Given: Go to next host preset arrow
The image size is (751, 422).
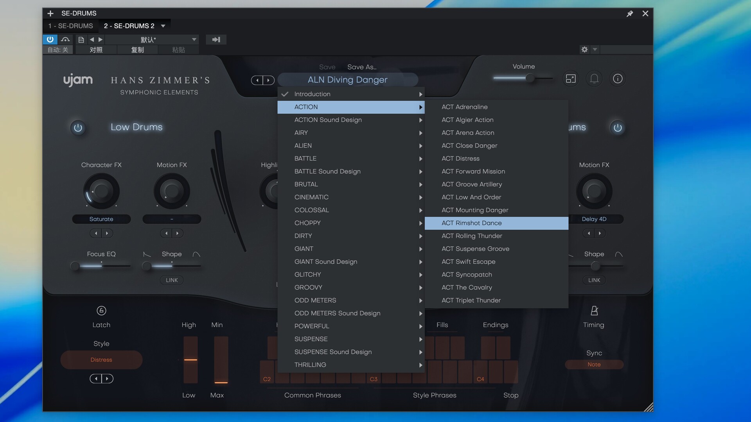Looking at the screenshot, I should [101, 39].
